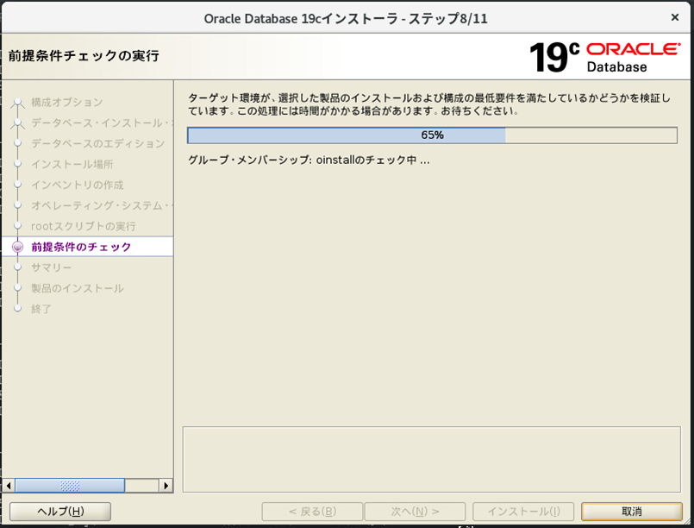694x528 pixels.
Task: Click the 構成オプション step node circle
Action: pyautogui.click(x=17, y=102)
